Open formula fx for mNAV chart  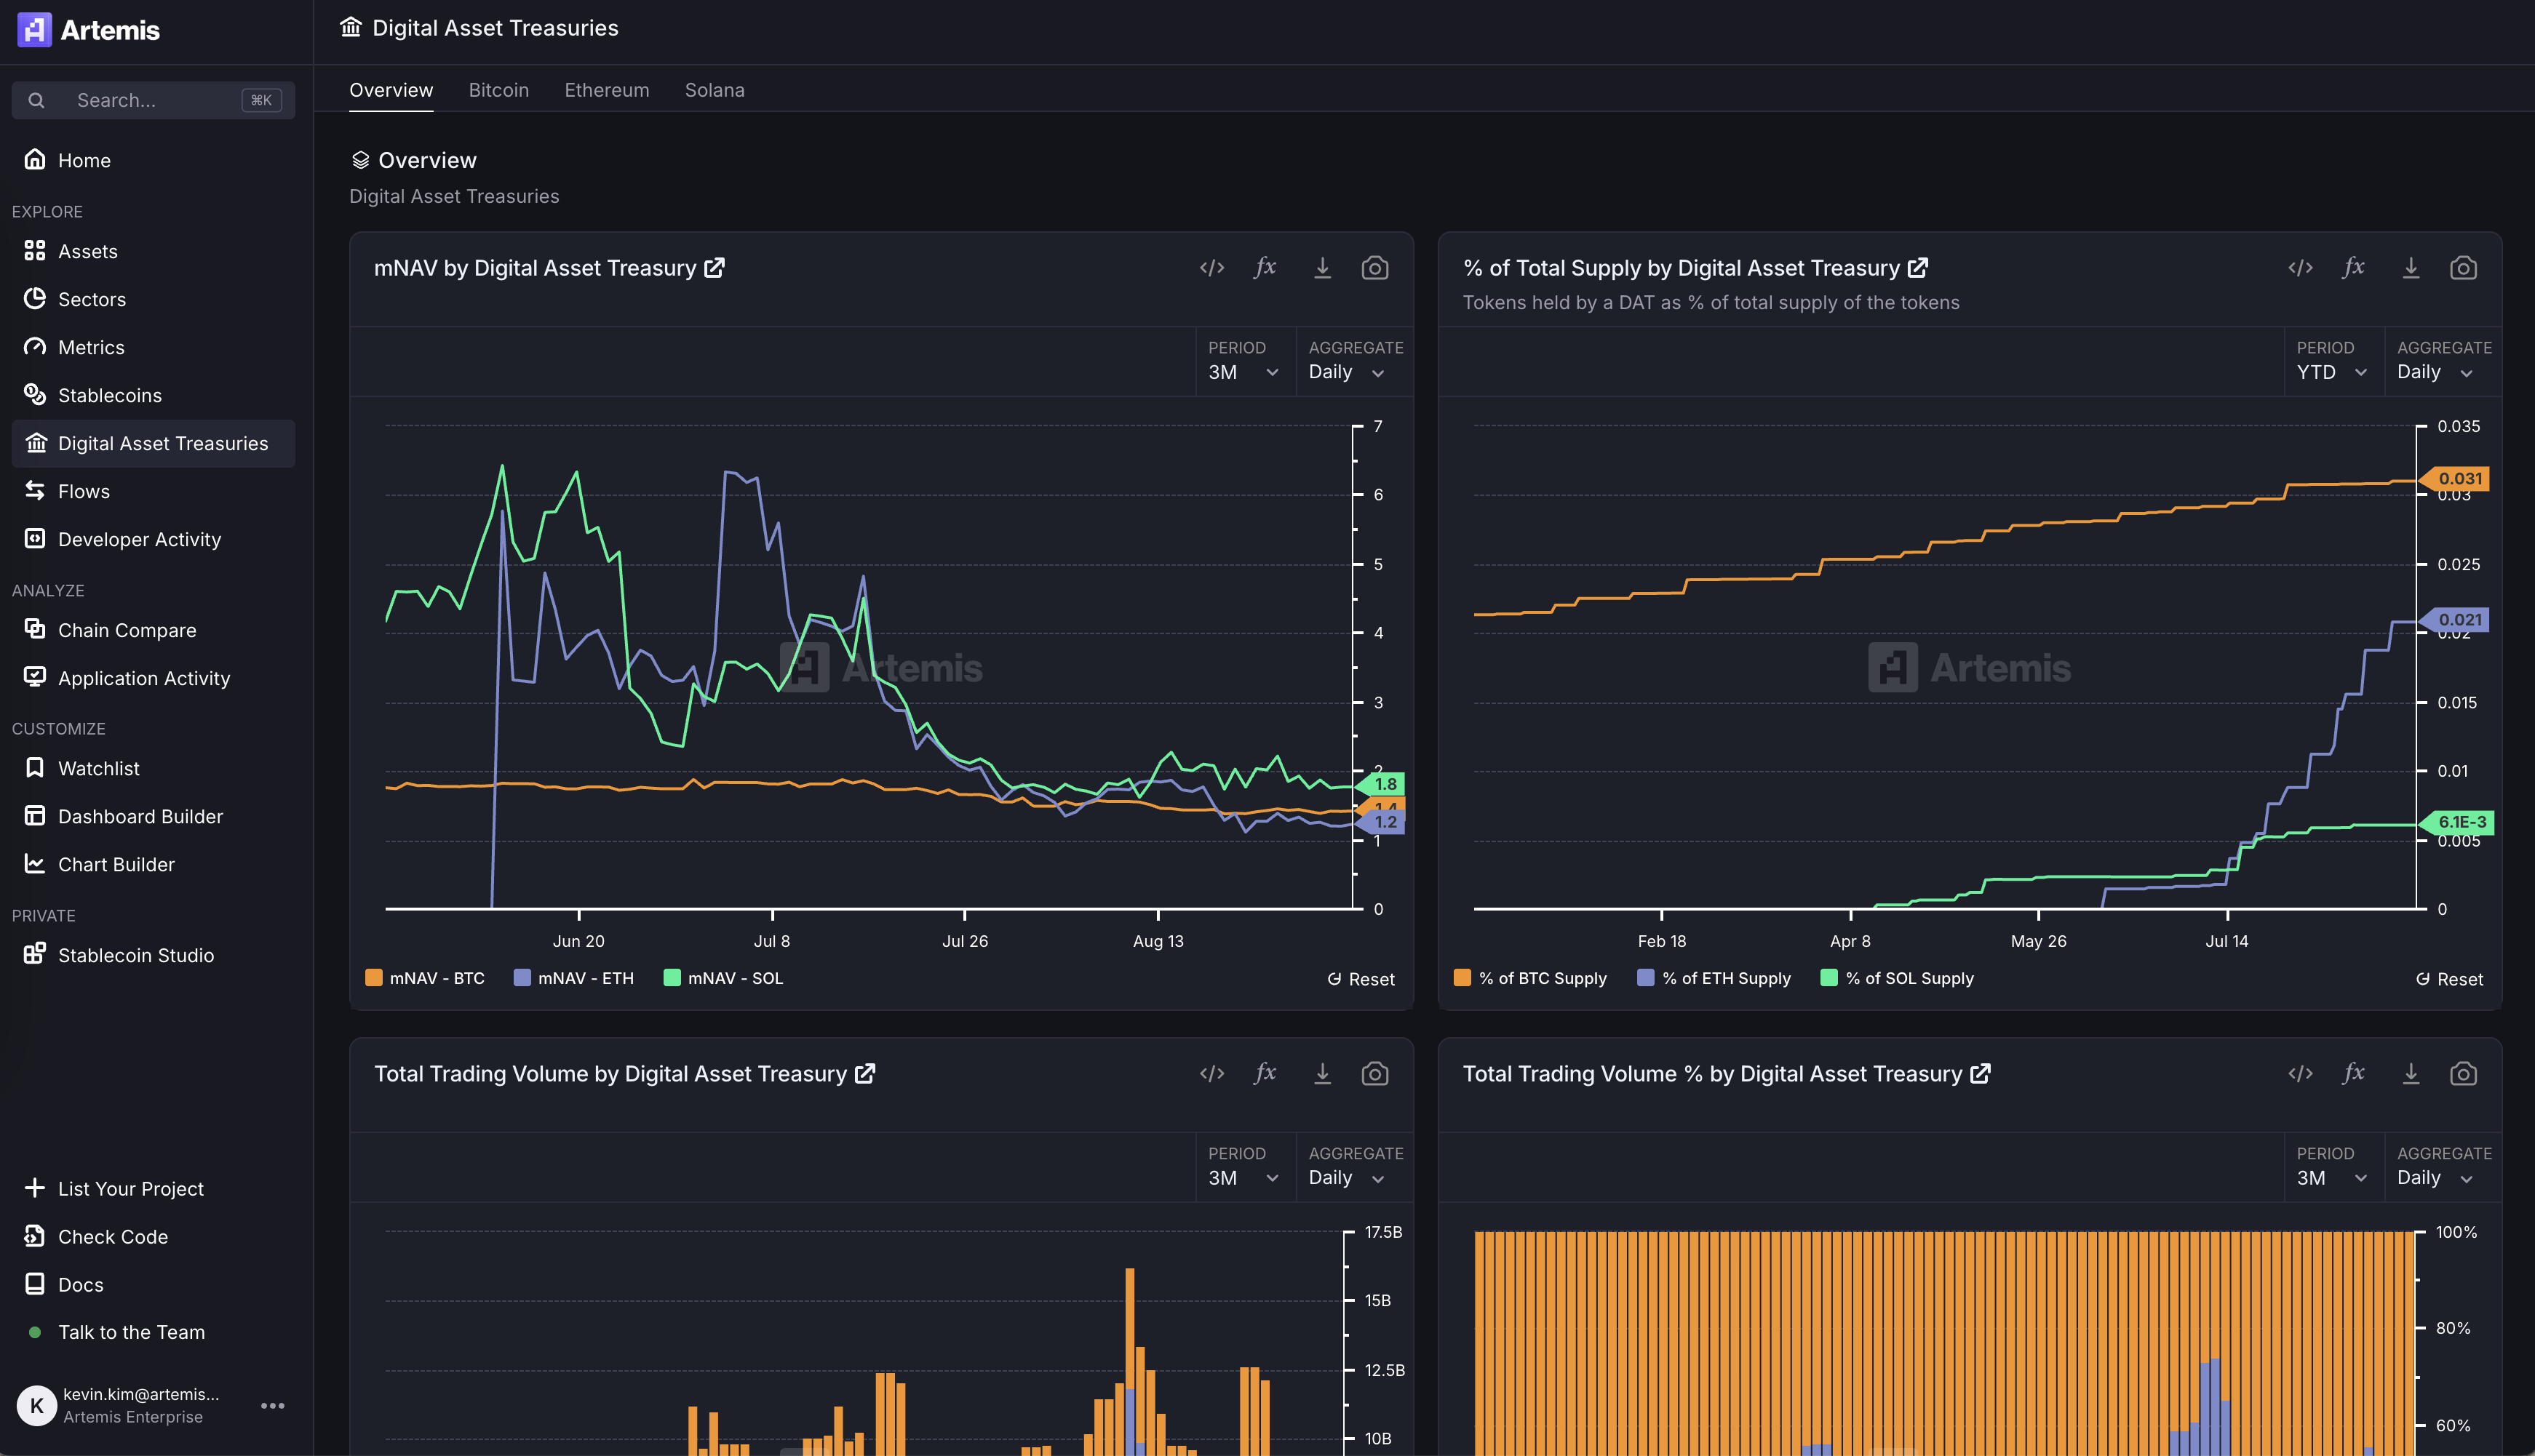tap(1265, 267)
